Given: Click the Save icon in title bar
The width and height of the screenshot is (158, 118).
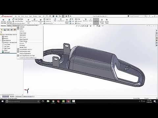Looking at the screenshot, I should pos(53,16).
